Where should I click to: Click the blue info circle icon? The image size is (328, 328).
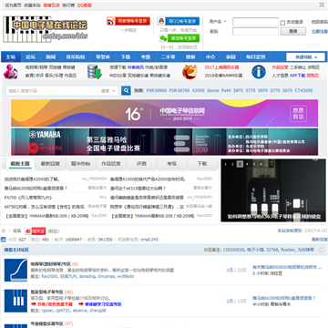[259, 72]
